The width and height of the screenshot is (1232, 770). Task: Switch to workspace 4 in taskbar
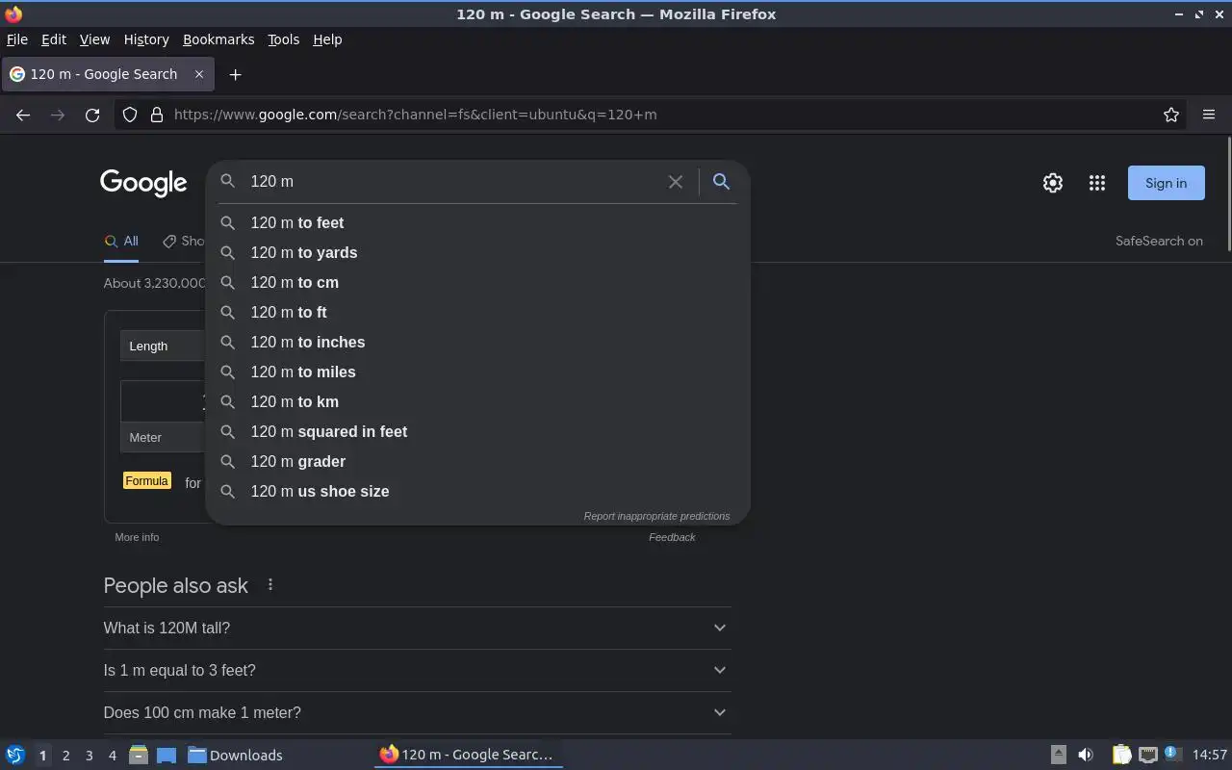coord(112,756)
